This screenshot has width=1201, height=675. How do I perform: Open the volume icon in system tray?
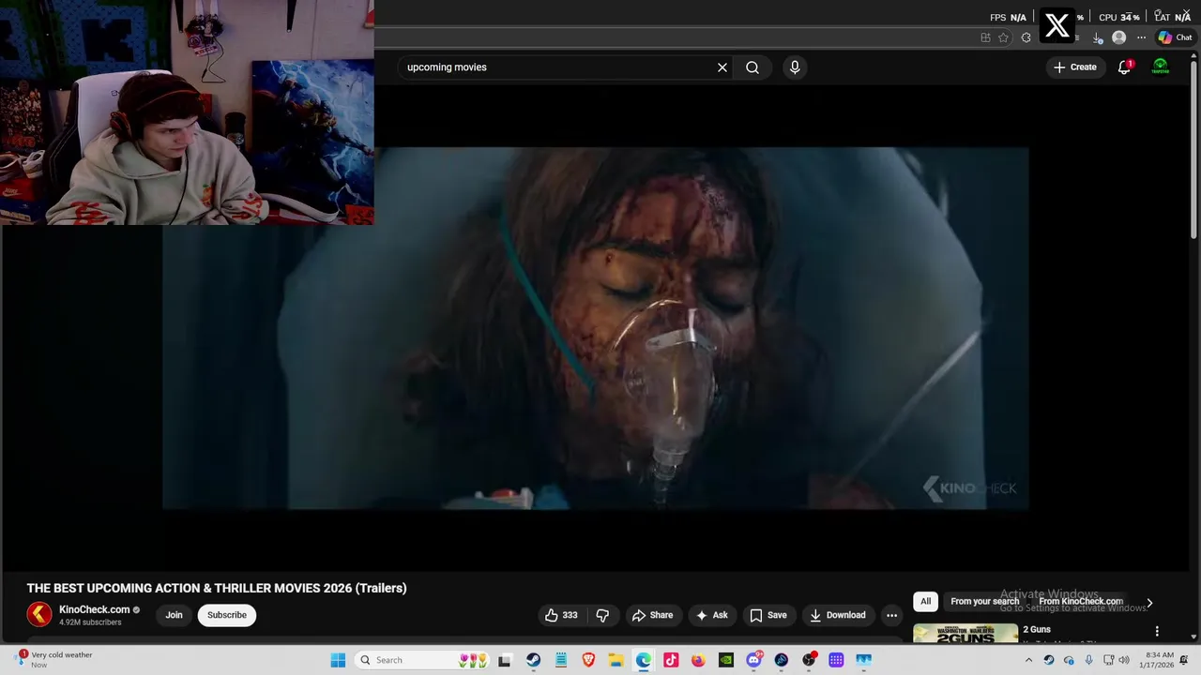point(1124,660)
